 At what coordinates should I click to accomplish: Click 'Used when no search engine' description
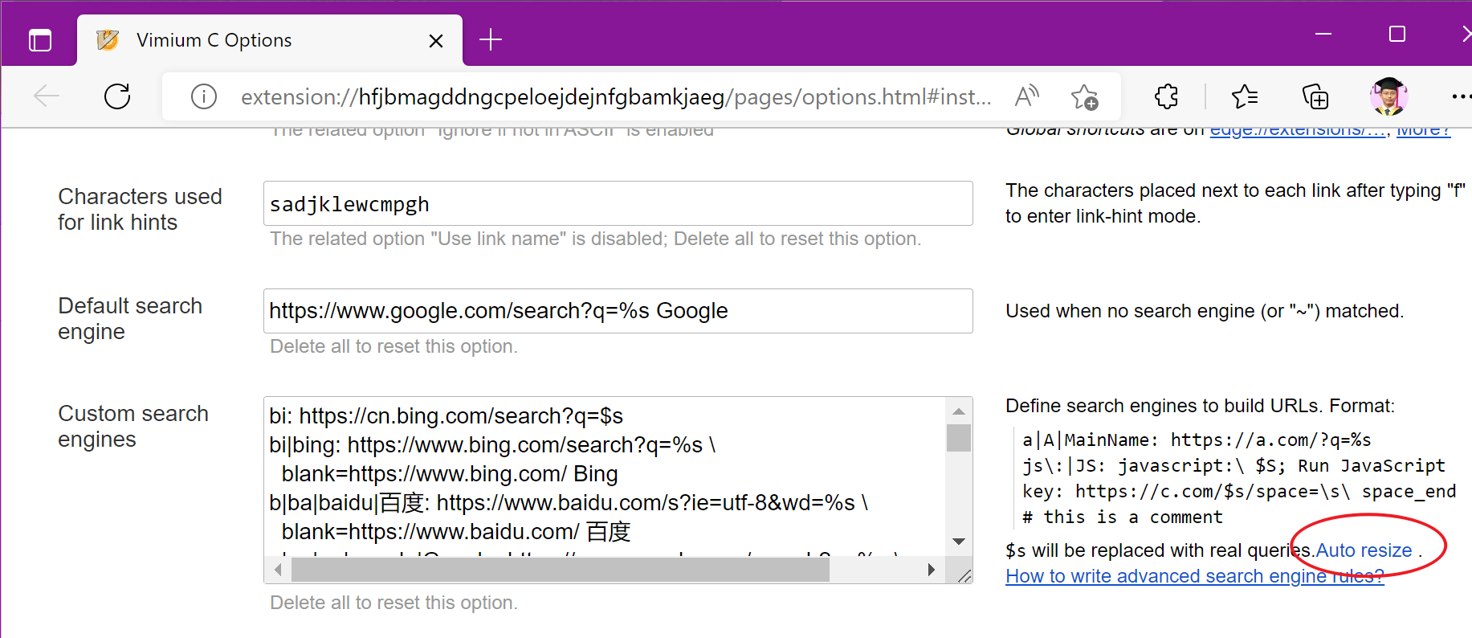point(1205,311)
